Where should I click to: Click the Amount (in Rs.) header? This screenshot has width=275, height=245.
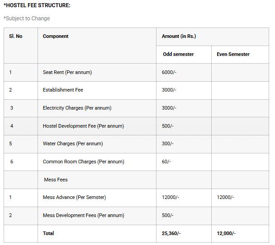pos(179,36)
